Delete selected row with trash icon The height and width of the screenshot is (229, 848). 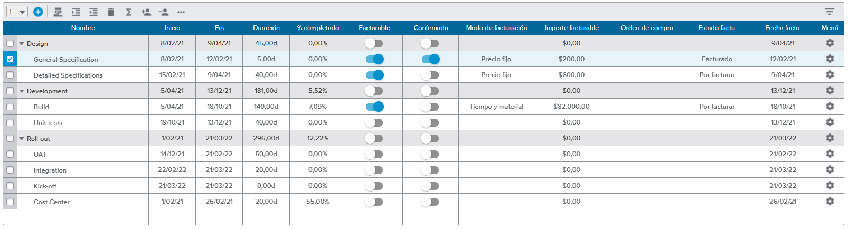pyautogui.click(x=111, y=12)
